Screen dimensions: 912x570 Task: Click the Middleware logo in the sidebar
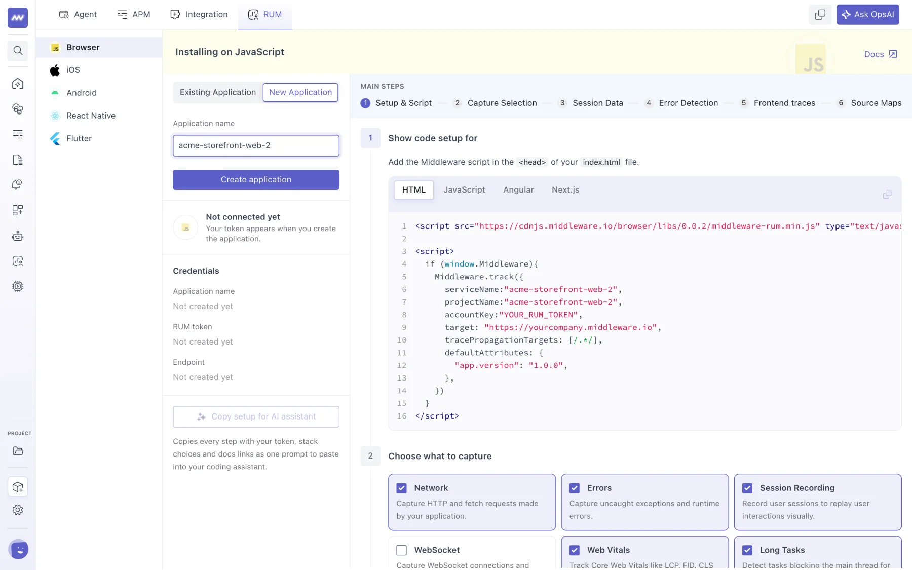[x=18, y=18]
